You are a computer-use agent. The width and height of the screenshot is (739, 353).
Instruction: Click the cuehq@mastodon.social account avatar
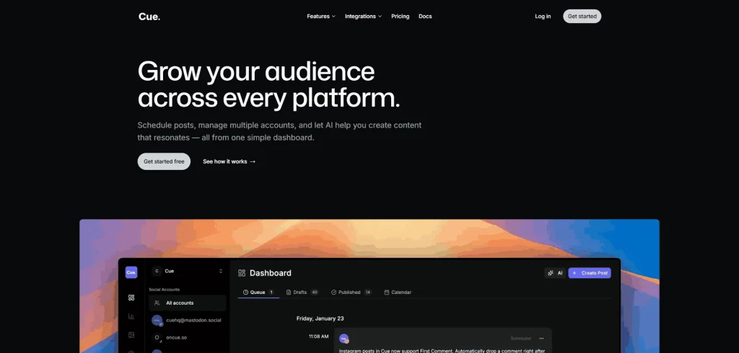click(x=157, y=320)
